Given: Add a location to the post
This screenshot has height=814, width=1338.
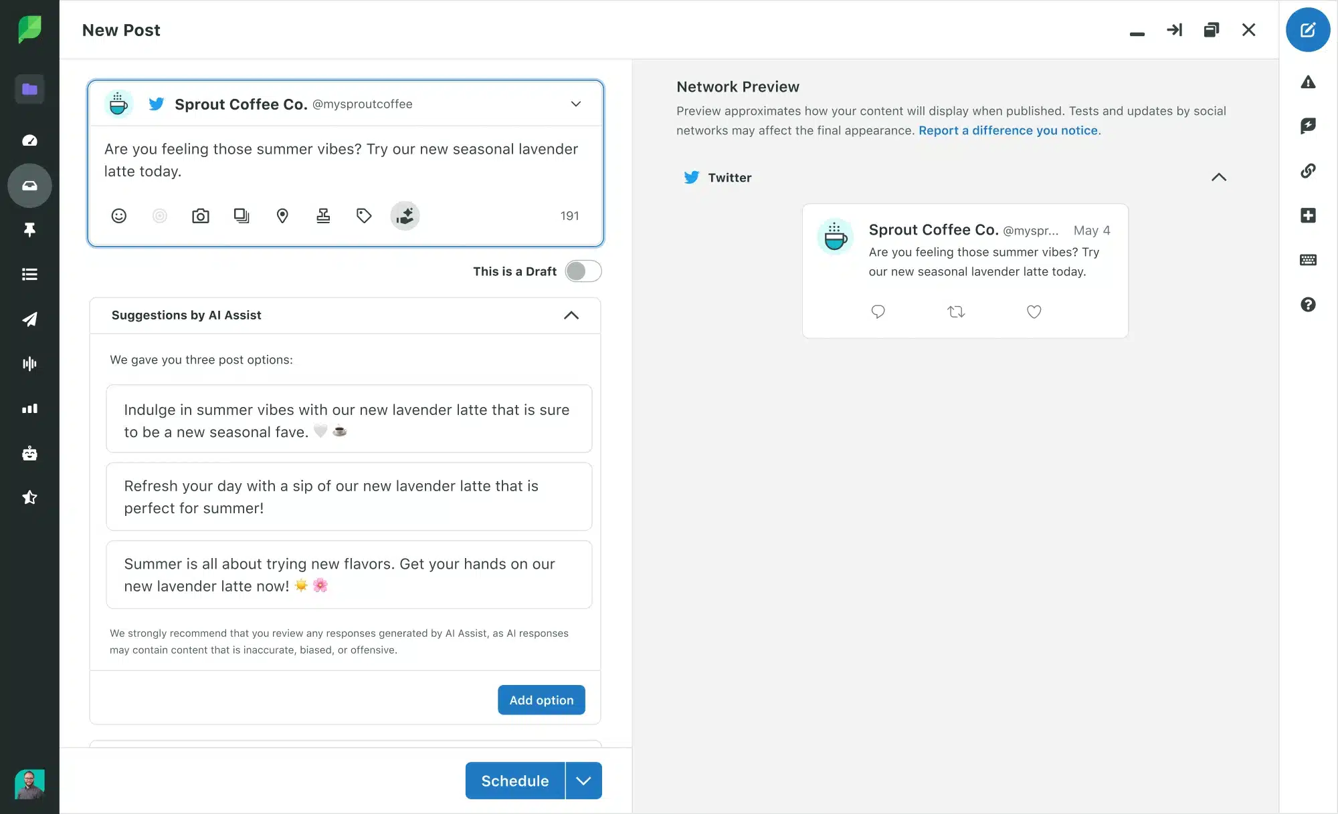Looking at the screenshot, I should coord(282,216).
